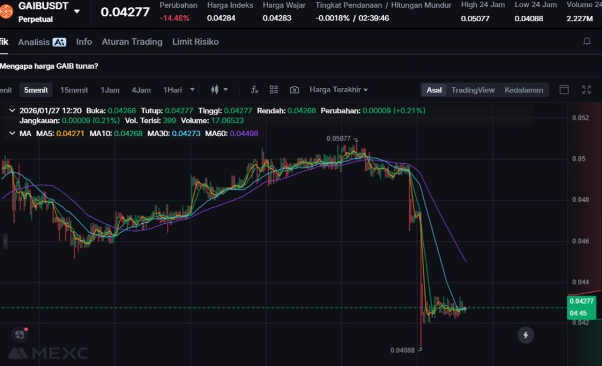The width and height of the screenshot is (602, 366).
Task: Open the candlestick chart type dropdown
Action: click(219, 90)
